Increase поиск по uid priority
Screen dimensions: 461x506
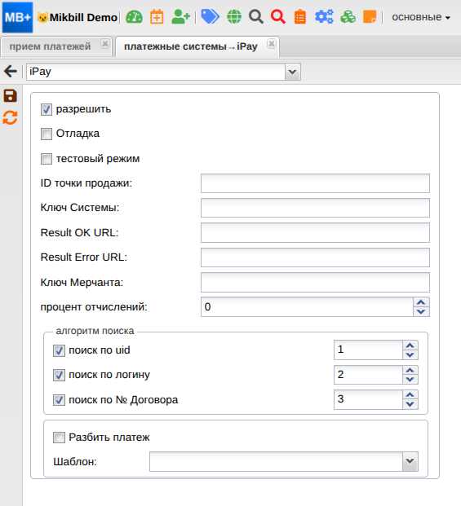pyautogui.click(x=410, y=345)
